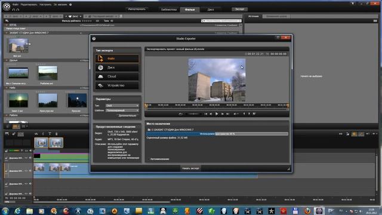This screenshot has width=382, height=215.
Task: Switch to the Диск tab
Action: pos(211,10)
